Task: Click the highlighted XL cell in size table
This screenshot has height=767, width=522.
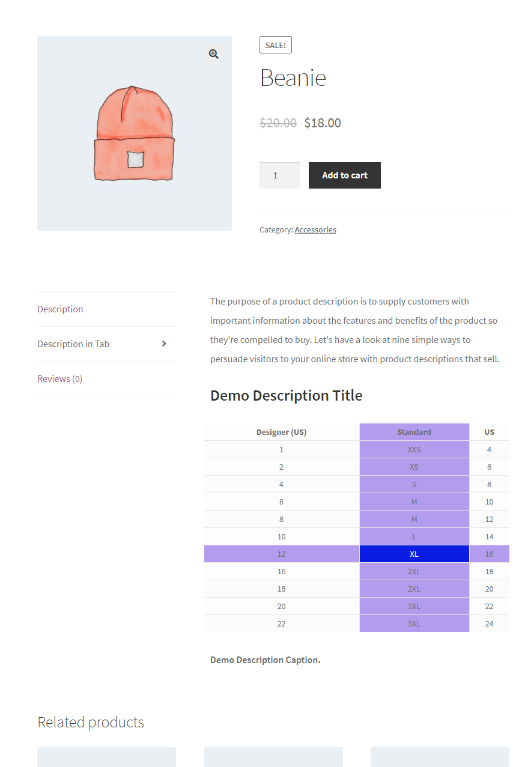Action: click(x=414, y=554)
